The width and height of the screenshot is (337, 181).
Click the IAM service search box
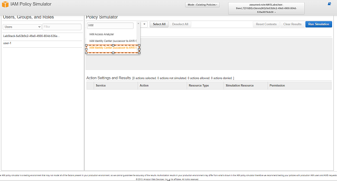110,25
